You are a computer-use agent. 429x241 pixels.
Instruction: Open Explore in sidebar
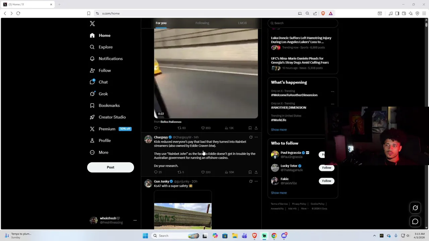[101, 47]
